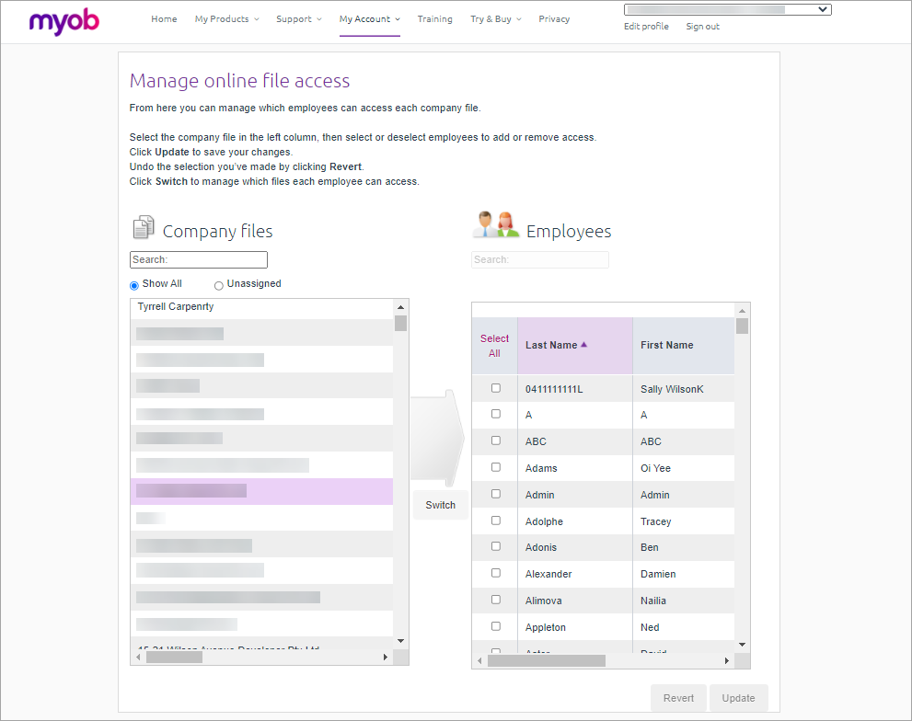Viewport: 912px width, 721px height.
Task: Open Edit profile
Action: coord(645,26)
